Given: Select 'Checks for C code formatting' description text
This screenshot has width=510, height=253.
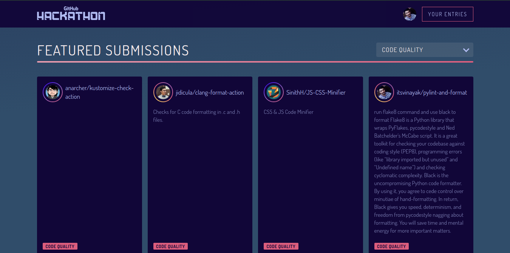Looking at the screenshot, I should [x=196, y=116].
